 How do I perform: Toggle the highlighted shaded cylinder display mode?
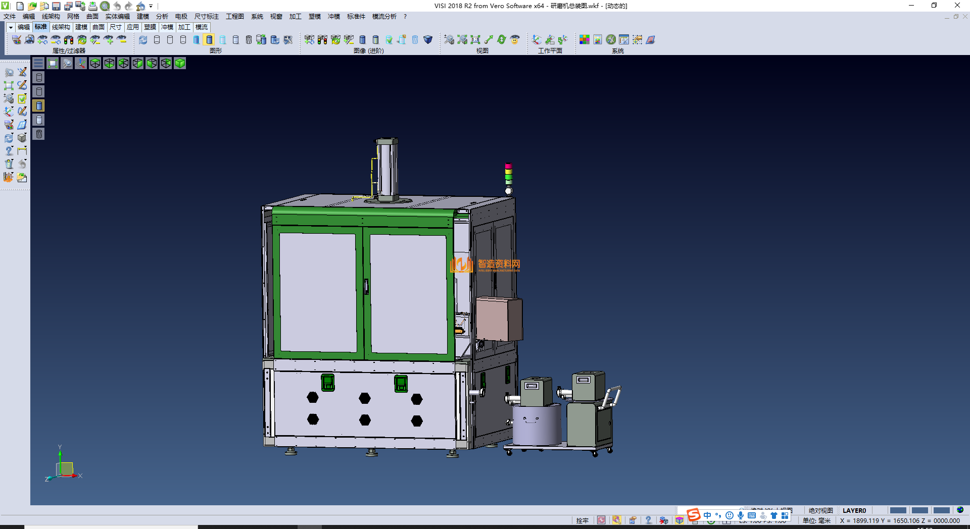pos(209,39)
